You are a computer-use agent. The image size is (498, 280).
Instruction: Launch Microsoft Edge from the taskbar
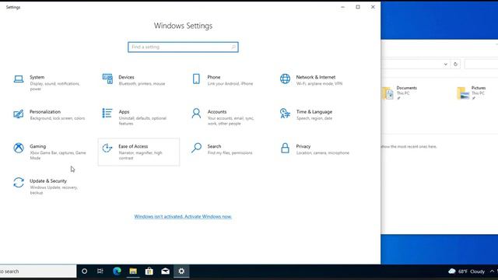(x=117, y=271)
